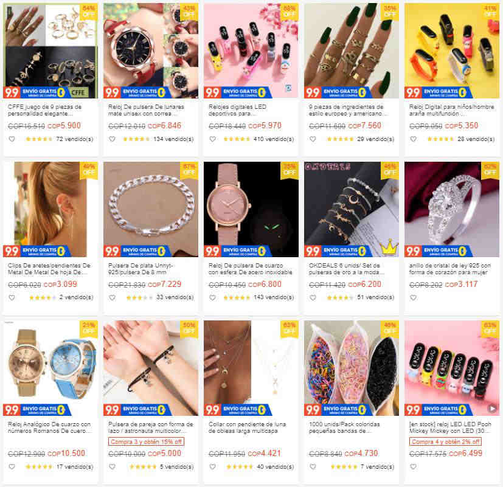Screen dimensions: 503x487
Task: Play video on Pooh Mickey LED watch thumbnail
Action: (x=492, y=409)
